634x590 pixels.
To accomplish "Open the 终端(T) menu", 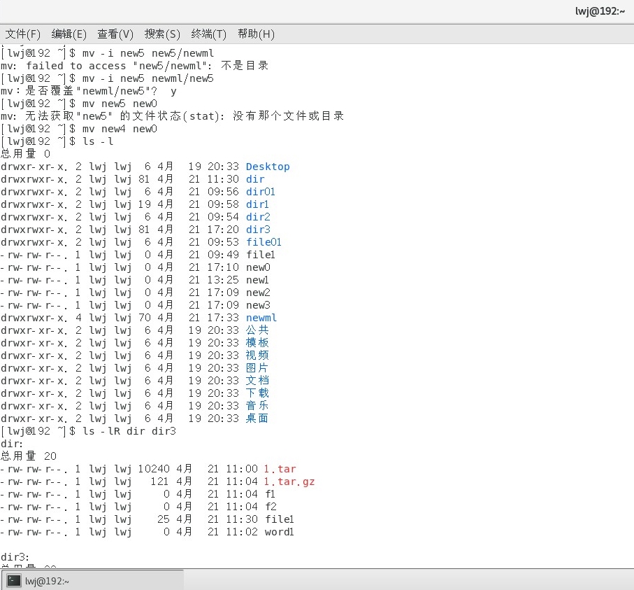I will (x=208, y=34).
